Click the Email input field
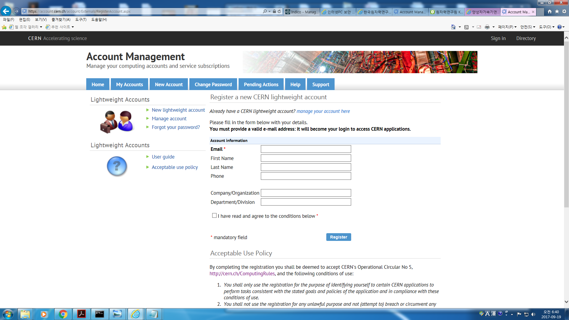This screenshot has height=320, width=569. (x=306, y=149)
